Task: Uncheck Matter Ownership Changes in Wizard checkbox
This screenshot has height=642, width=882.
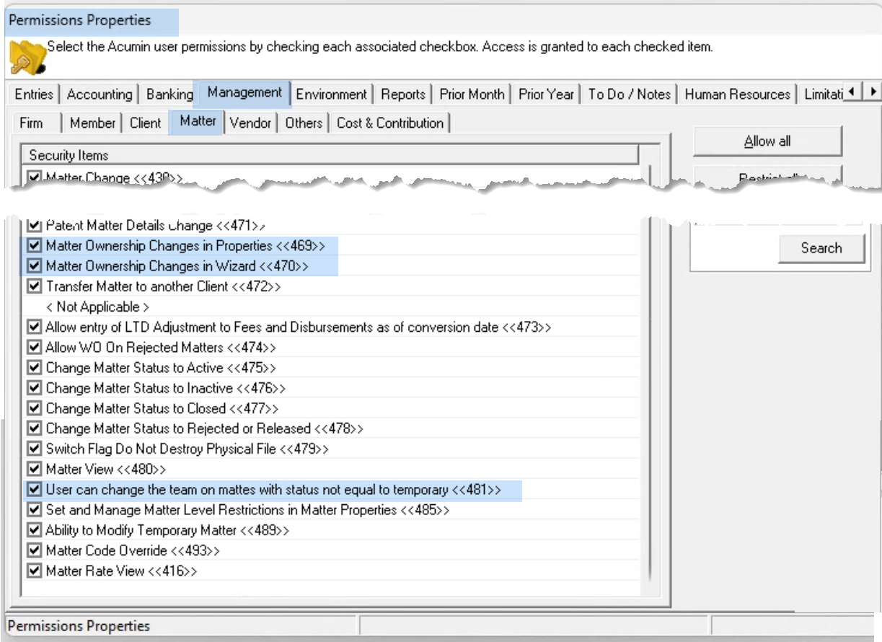Action: point(34,266)
